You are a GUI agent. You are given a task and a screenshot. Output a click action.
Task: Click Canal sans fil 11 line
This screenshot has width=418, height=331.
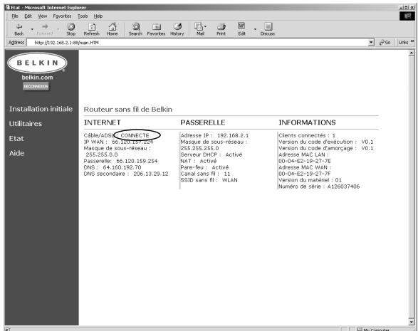(205, 174)
